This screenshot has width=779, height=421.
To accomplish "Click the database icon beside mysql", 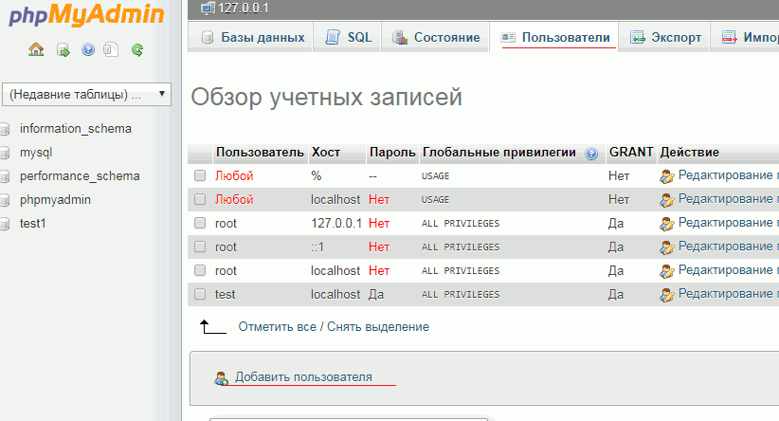I will [5, 153].
